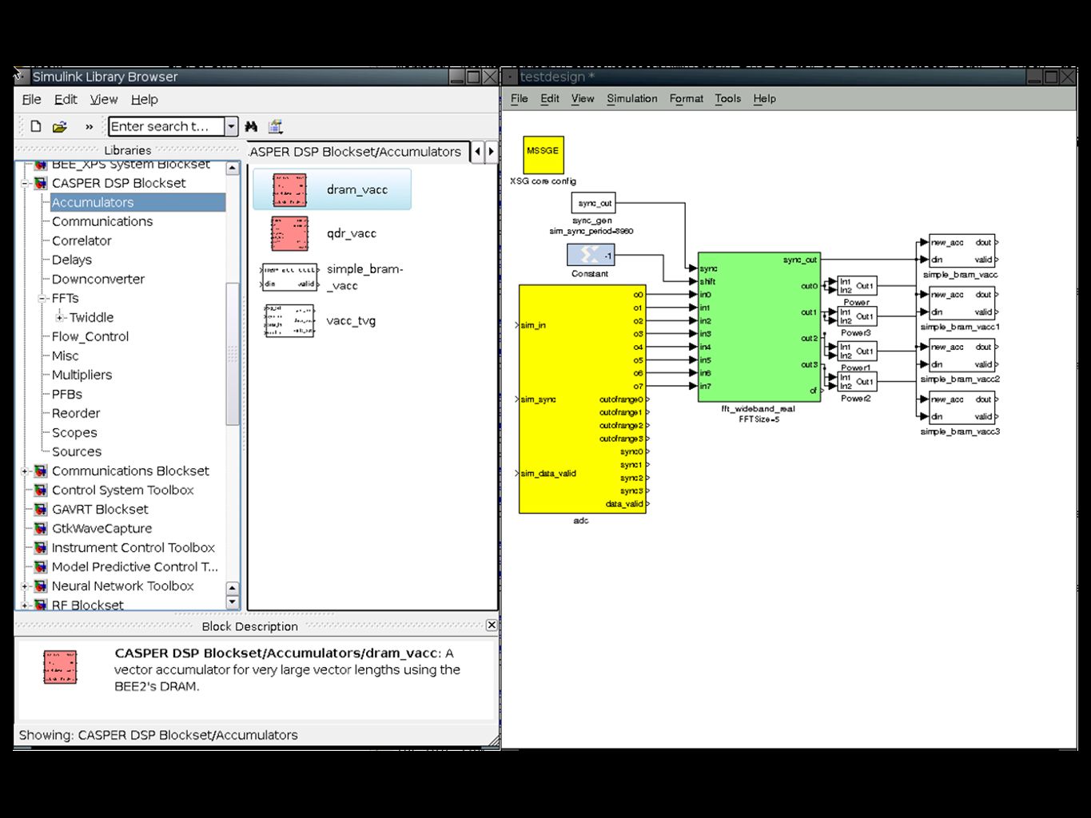Open File menu in Simulink Library Browser
Screen dimensions: 1091x818
click(x=31, y=99)
